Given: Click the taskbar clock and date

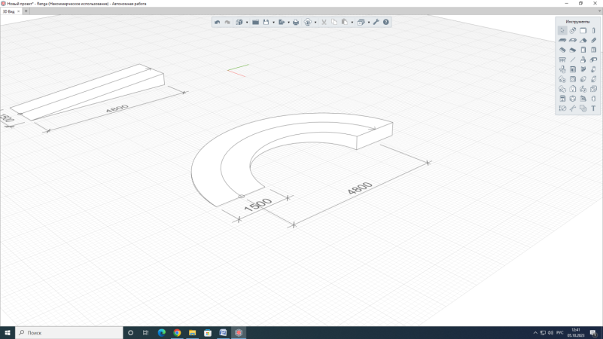Looking at the screenshot, I should point(576,332).
